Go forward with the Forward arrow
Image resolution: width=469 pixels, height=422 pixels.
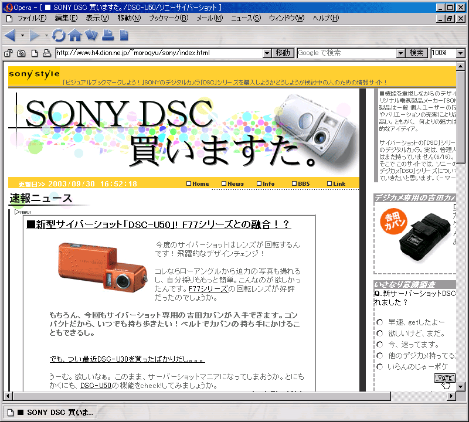pyautogui.click(x=34, y=36)
